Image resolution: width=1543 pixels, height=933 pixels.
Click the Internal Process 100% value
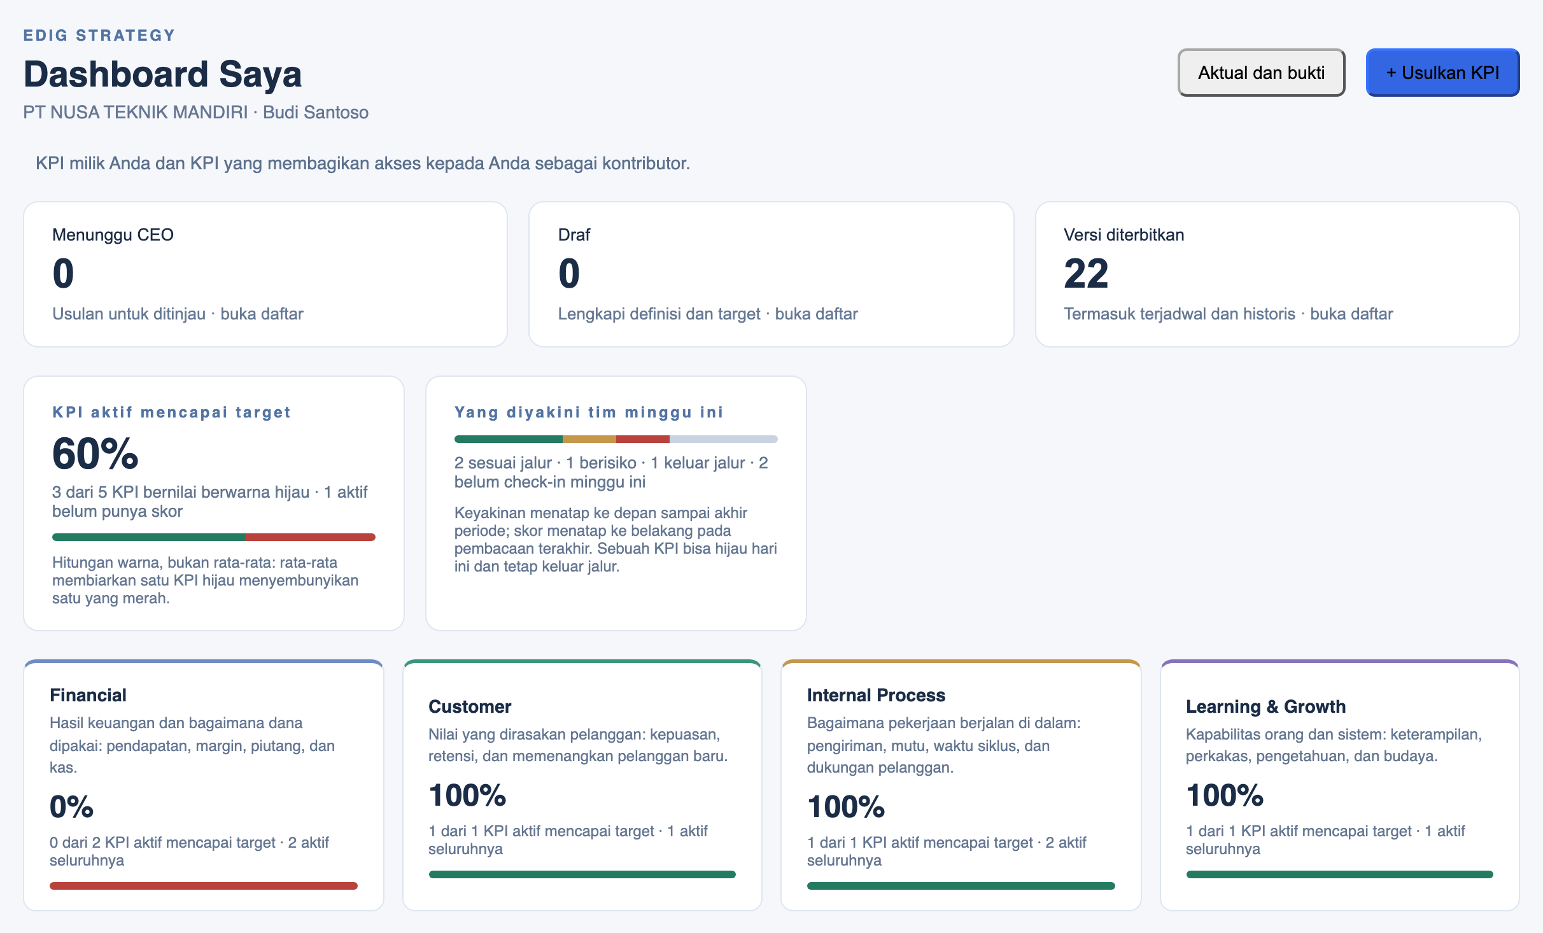(846, 807)
